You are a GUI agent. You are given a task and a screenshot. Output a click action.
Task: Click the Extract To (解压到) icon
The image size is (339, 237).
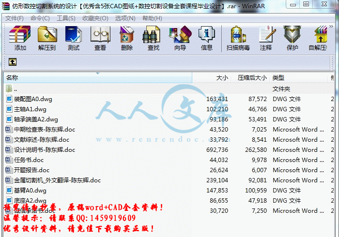pyautogui.click(x=47, y=34)
